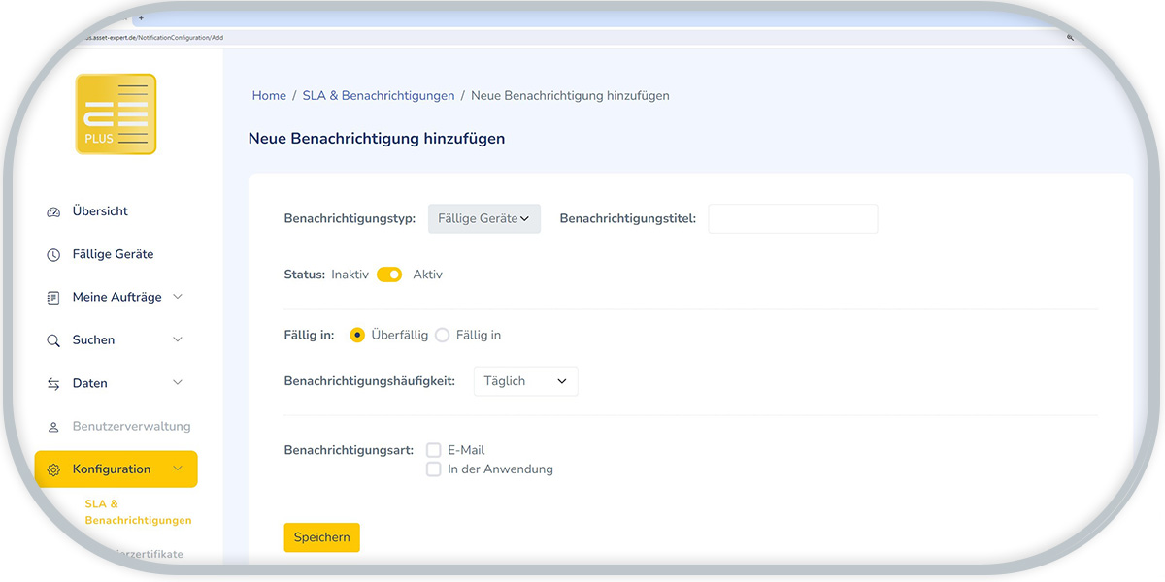Select the document icon beside Meine Aufträge
Screen dimensions: 1165x582
coord(52,296)
